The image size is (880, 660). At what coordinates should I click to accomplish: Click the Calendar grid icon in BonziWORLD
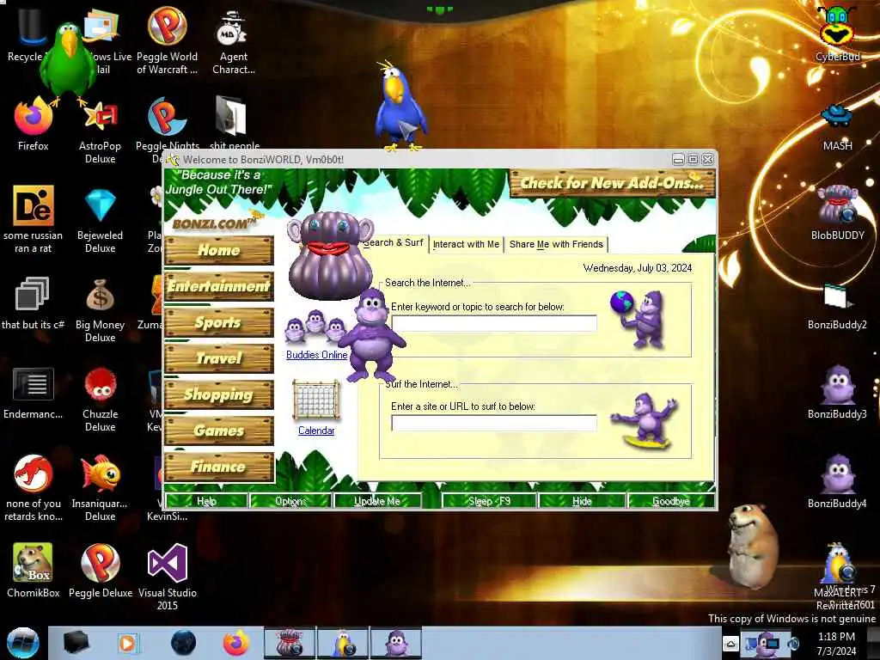click(x=316, y=400)
